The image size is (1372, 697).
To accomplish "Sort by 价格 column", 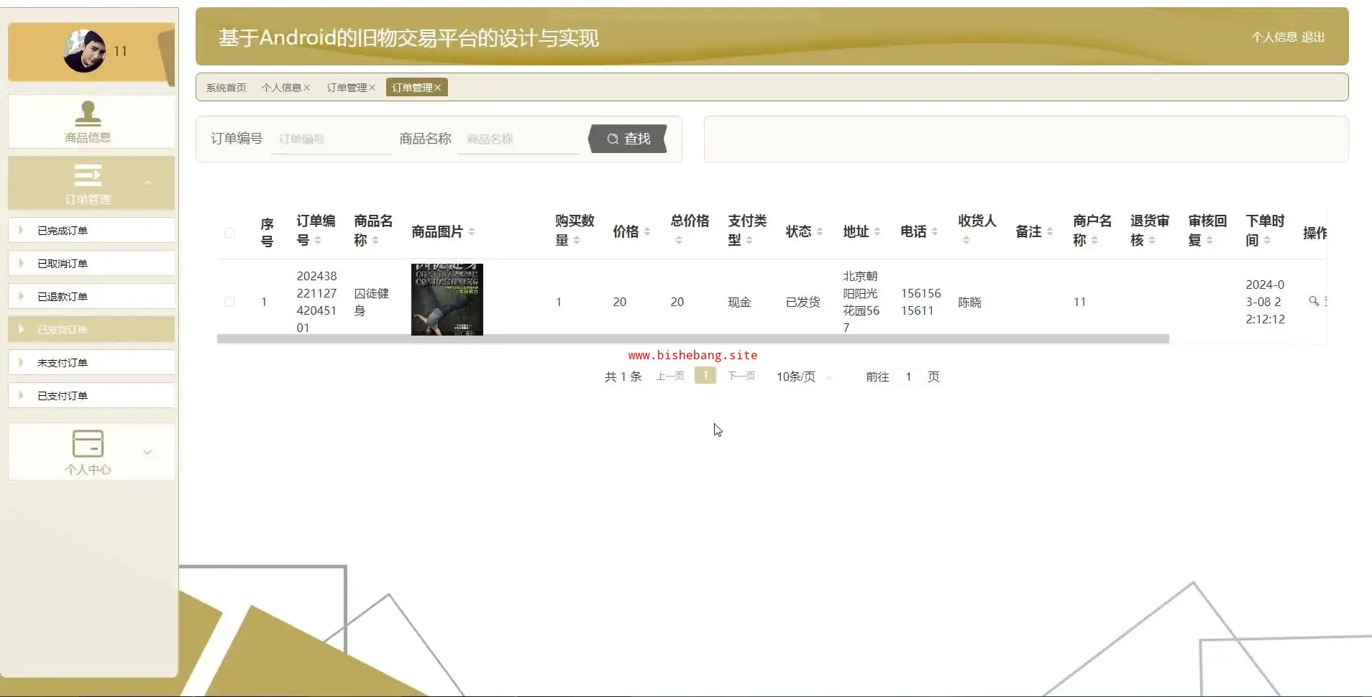I will coord(647,231).
